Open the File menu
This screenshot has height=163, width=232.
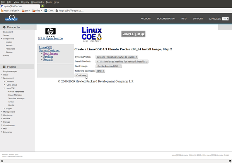3,2
